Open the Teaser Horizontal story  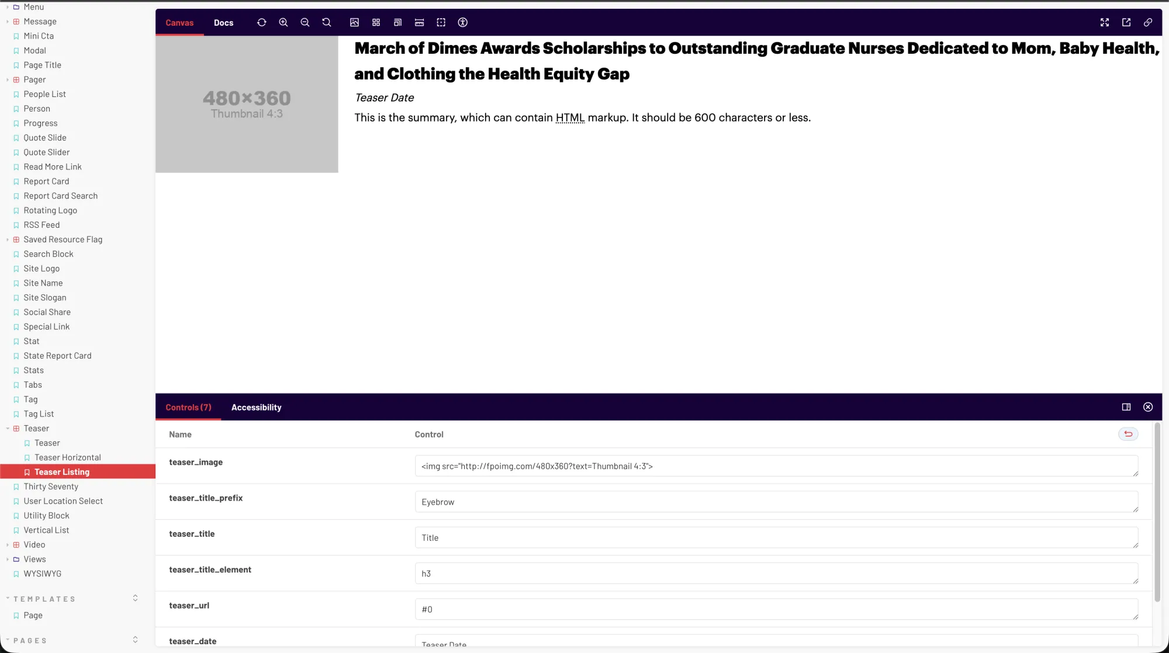pos(68,457)
